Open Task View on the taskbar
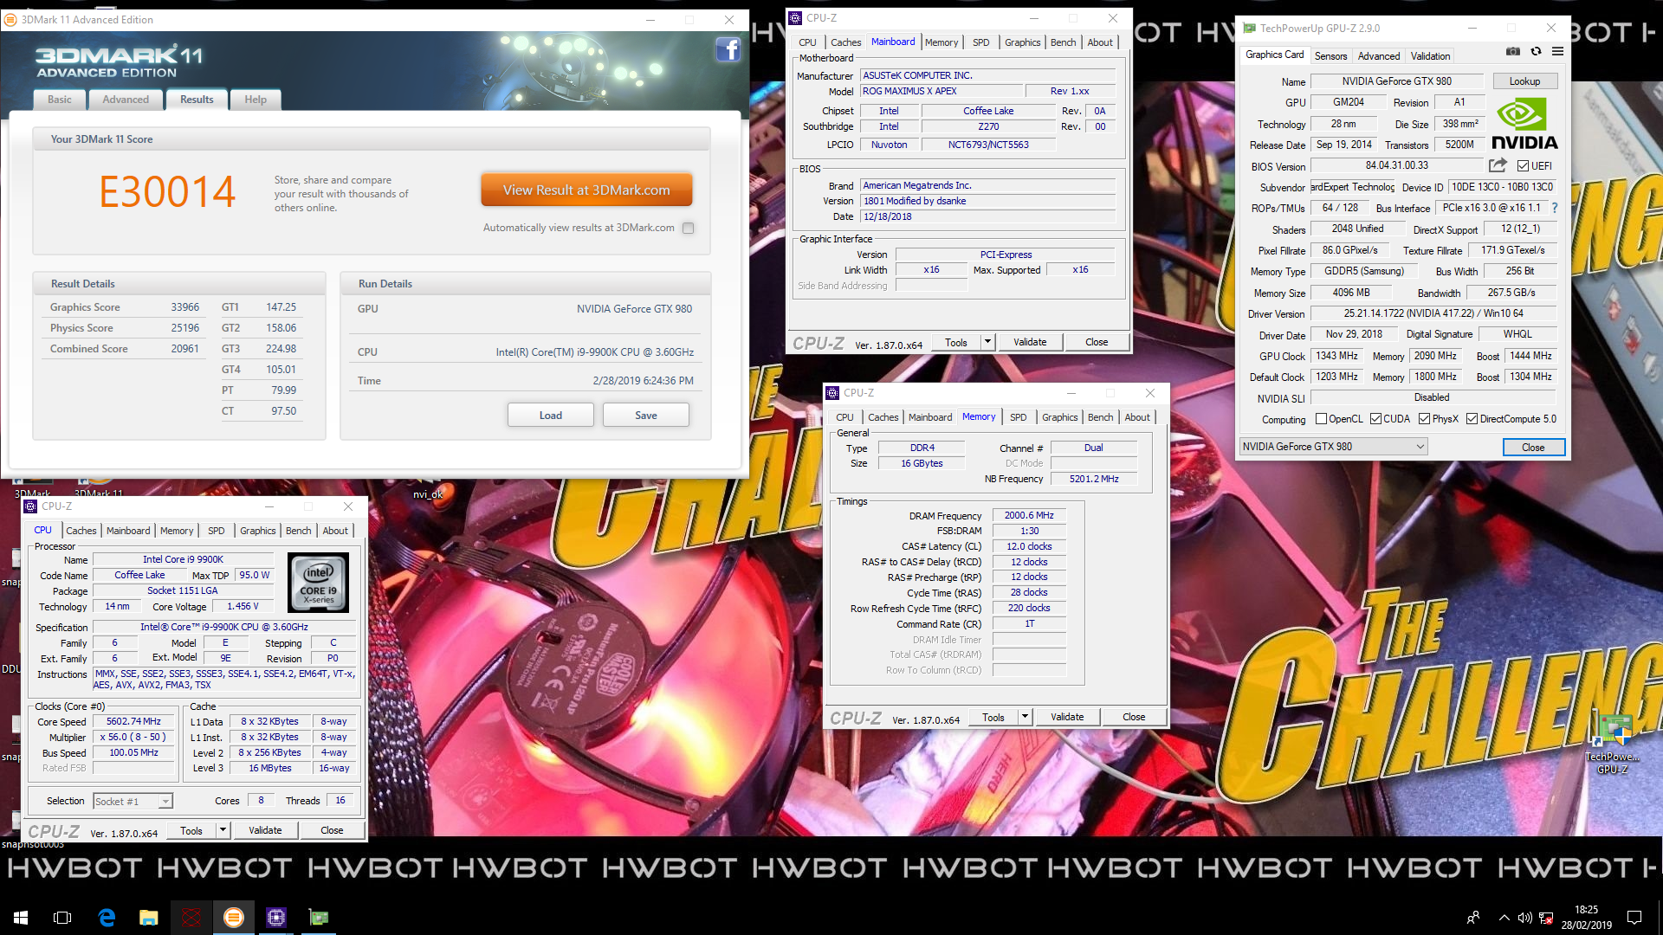 pos(62,918)
